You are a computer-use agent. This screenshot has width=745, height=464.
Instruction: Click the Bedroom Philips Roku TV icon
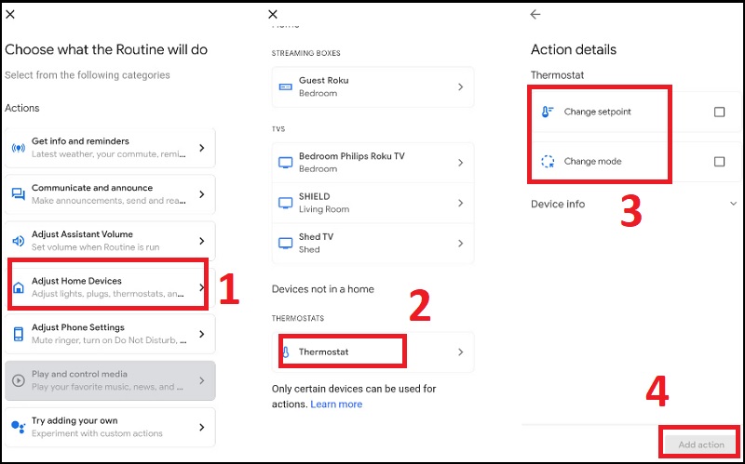[x=285, y=162]
